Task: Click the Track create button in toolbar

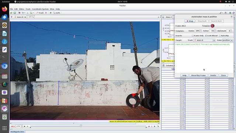Action: tap(40, 13)
